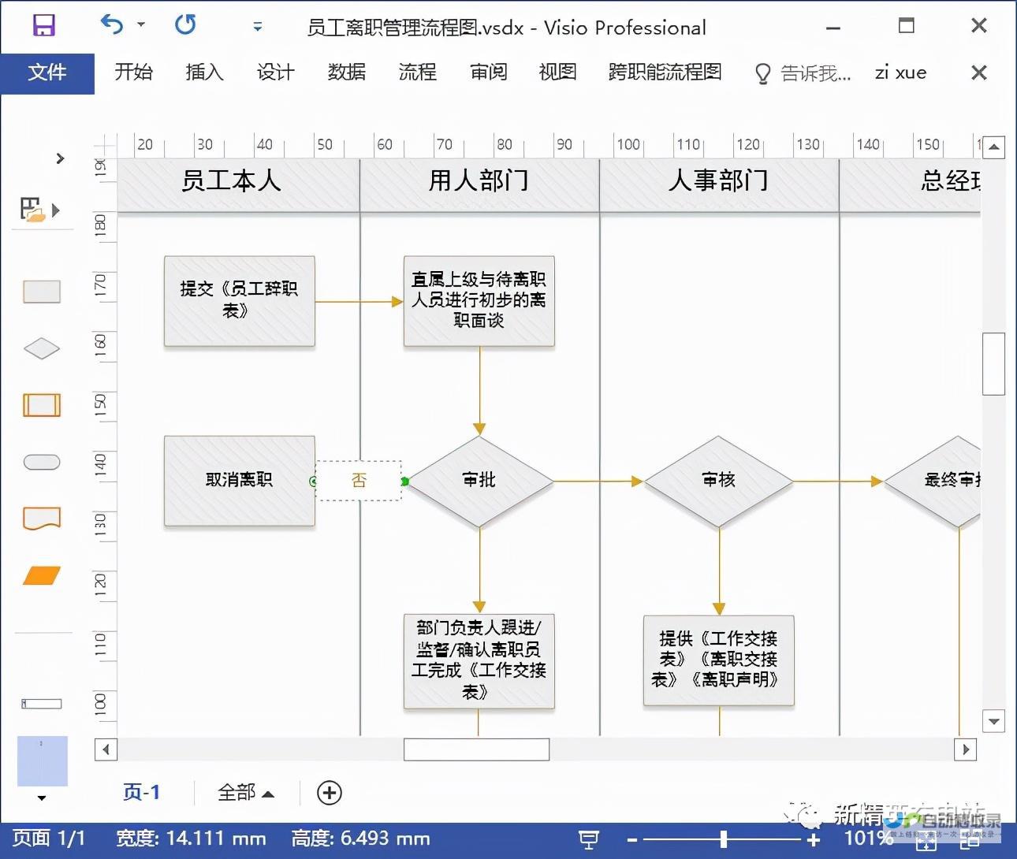Undo the last action
This screenshot has width=1017, height=859.
point(112,25)
